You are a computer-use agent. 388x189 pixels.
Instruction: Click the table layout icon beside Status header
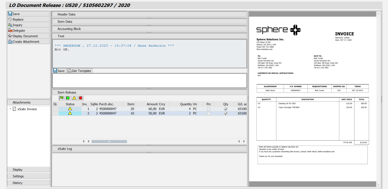[55, 104]
